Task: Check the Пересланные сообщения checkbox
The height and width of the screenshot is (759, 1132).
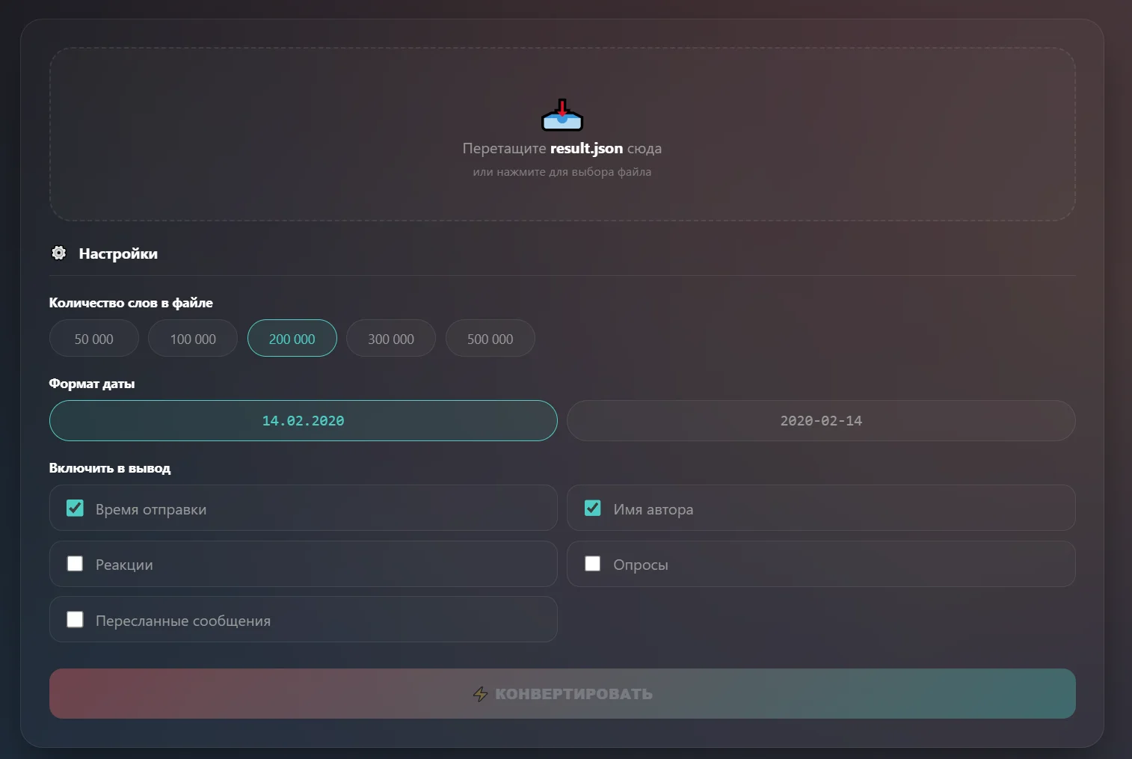Action: pos(76,620)
